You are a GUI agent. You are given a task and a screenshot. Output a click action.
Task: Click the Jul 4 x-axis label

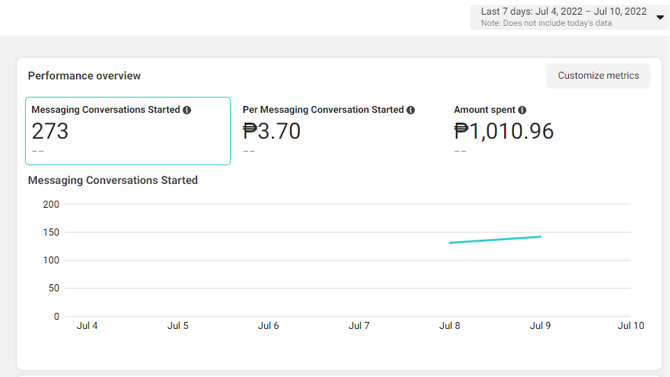pos(87,325)
